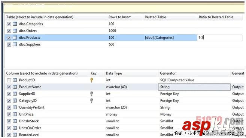Click the UnitsInStock column name
The height and width of the screenshot is (138, 246).
[29, 121]
